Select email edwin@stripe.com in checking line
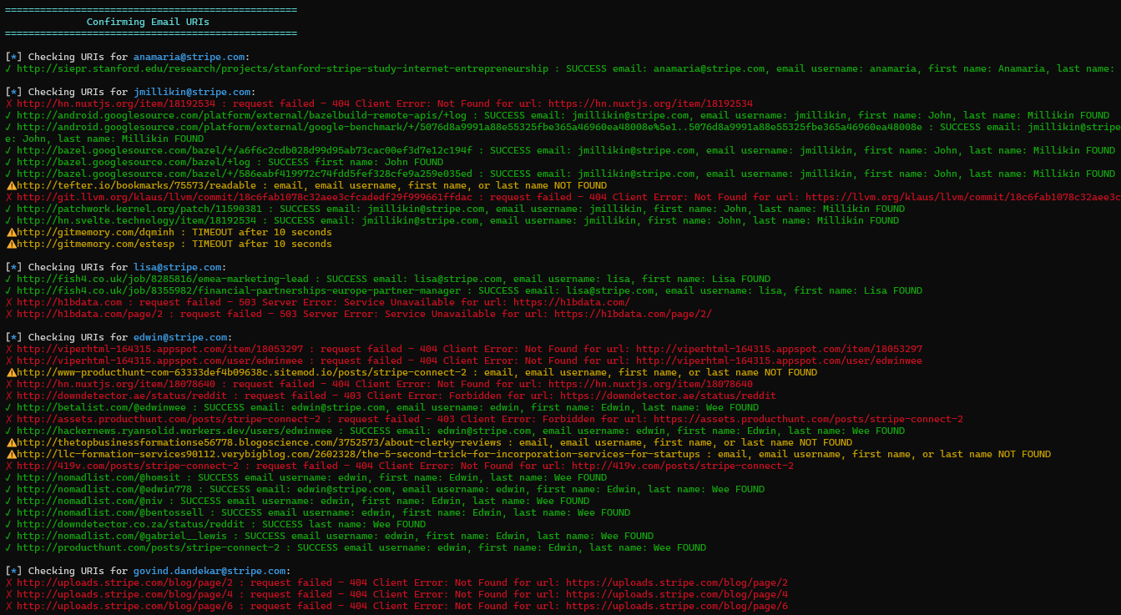This screenshot has width=1121, height=615. pyautogui.click(x=180, y=337)
